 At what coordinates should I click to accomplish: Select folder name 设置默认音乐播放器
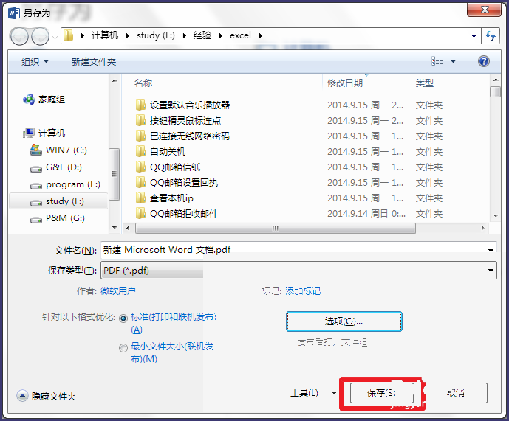(190, 105)
